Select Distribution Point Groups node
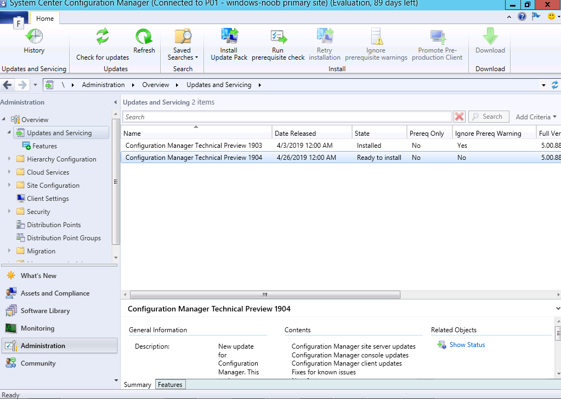The height and width of the screenshot is (399, 561). pyautogui.click(x=64, y=238)
